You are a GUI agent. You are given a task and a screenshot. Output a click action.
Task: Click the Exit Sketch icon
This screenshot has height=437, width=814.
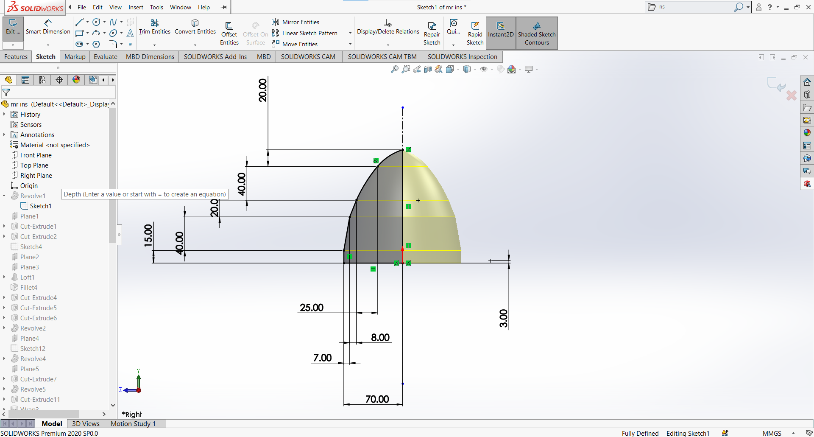13,26
